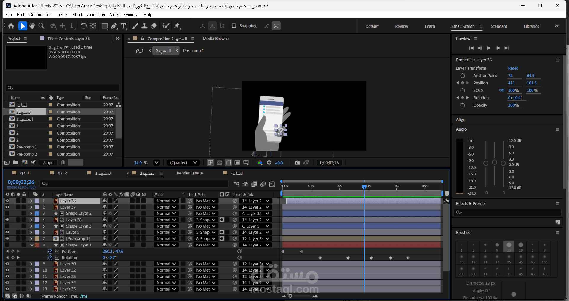Screen dimensions: 569x301
Task: Open the Composition menu
Action: [x=40, y=15]
